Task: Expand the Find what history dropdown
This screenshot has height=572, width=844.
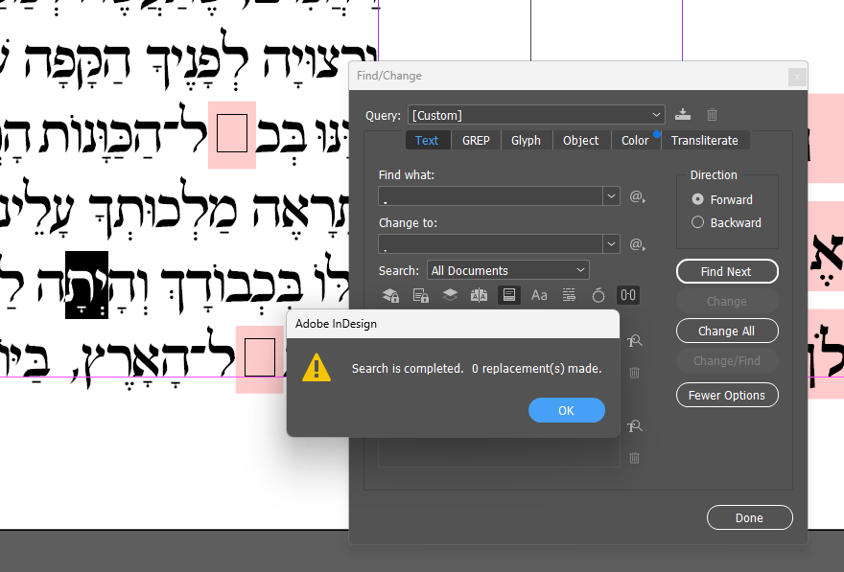Action: point(612,196)
